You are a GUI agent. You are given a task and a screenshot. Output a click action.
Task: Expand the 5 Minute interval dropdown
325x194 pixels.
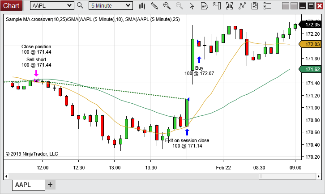coord(128,6)
